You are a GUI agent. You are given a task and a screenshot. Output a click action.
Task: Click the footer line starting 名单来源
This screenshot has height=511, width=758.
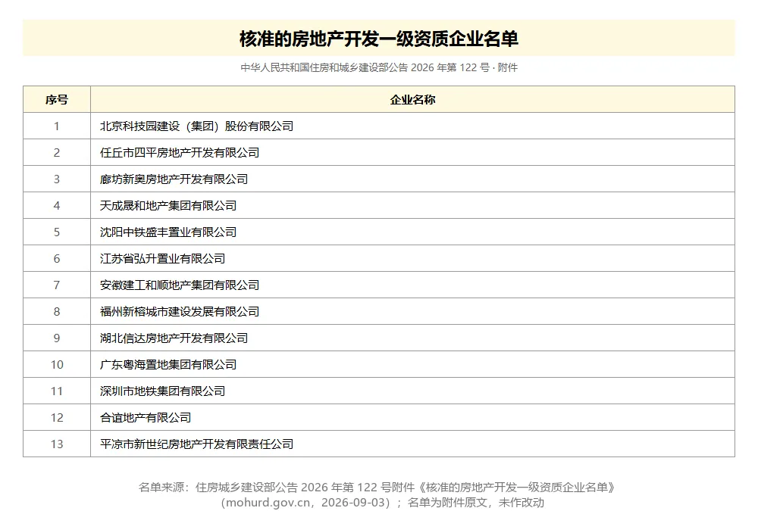[x=378, y=488]
